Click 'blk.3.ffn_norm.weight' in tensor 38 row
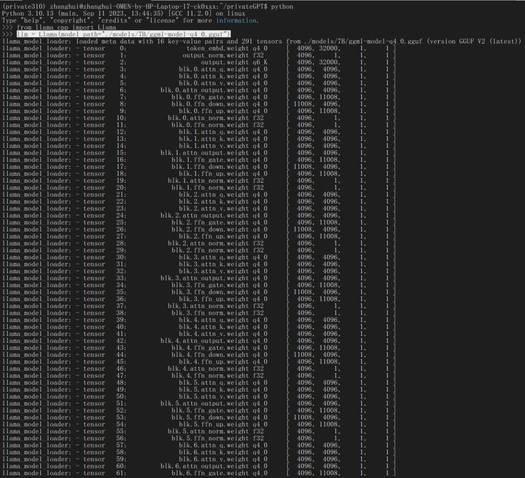This screenshot has width=525, height=478. (210, 313)
